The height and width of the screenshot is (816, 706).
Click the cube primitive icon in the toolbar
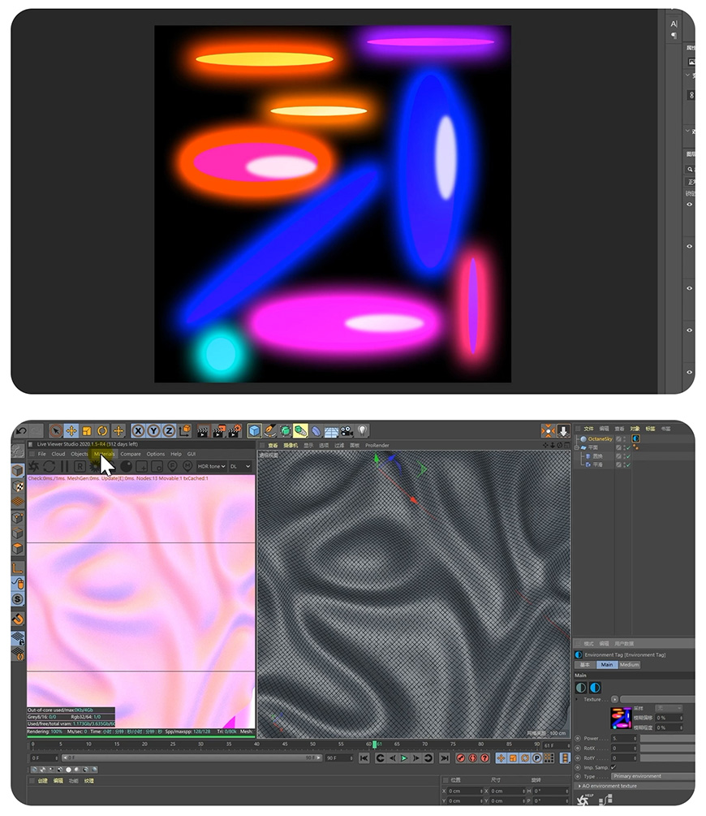[254, 429]
